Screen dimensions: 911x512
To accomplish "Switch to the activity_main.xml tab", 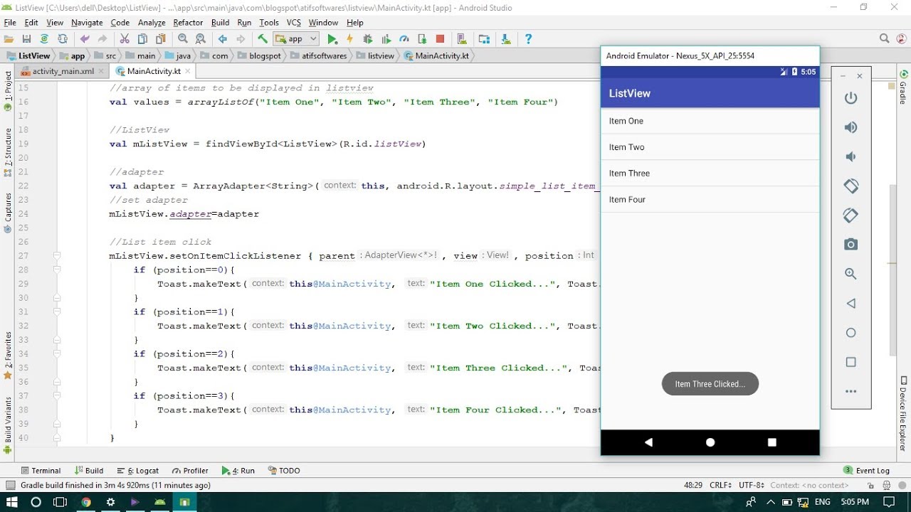I will click(63, 71).
